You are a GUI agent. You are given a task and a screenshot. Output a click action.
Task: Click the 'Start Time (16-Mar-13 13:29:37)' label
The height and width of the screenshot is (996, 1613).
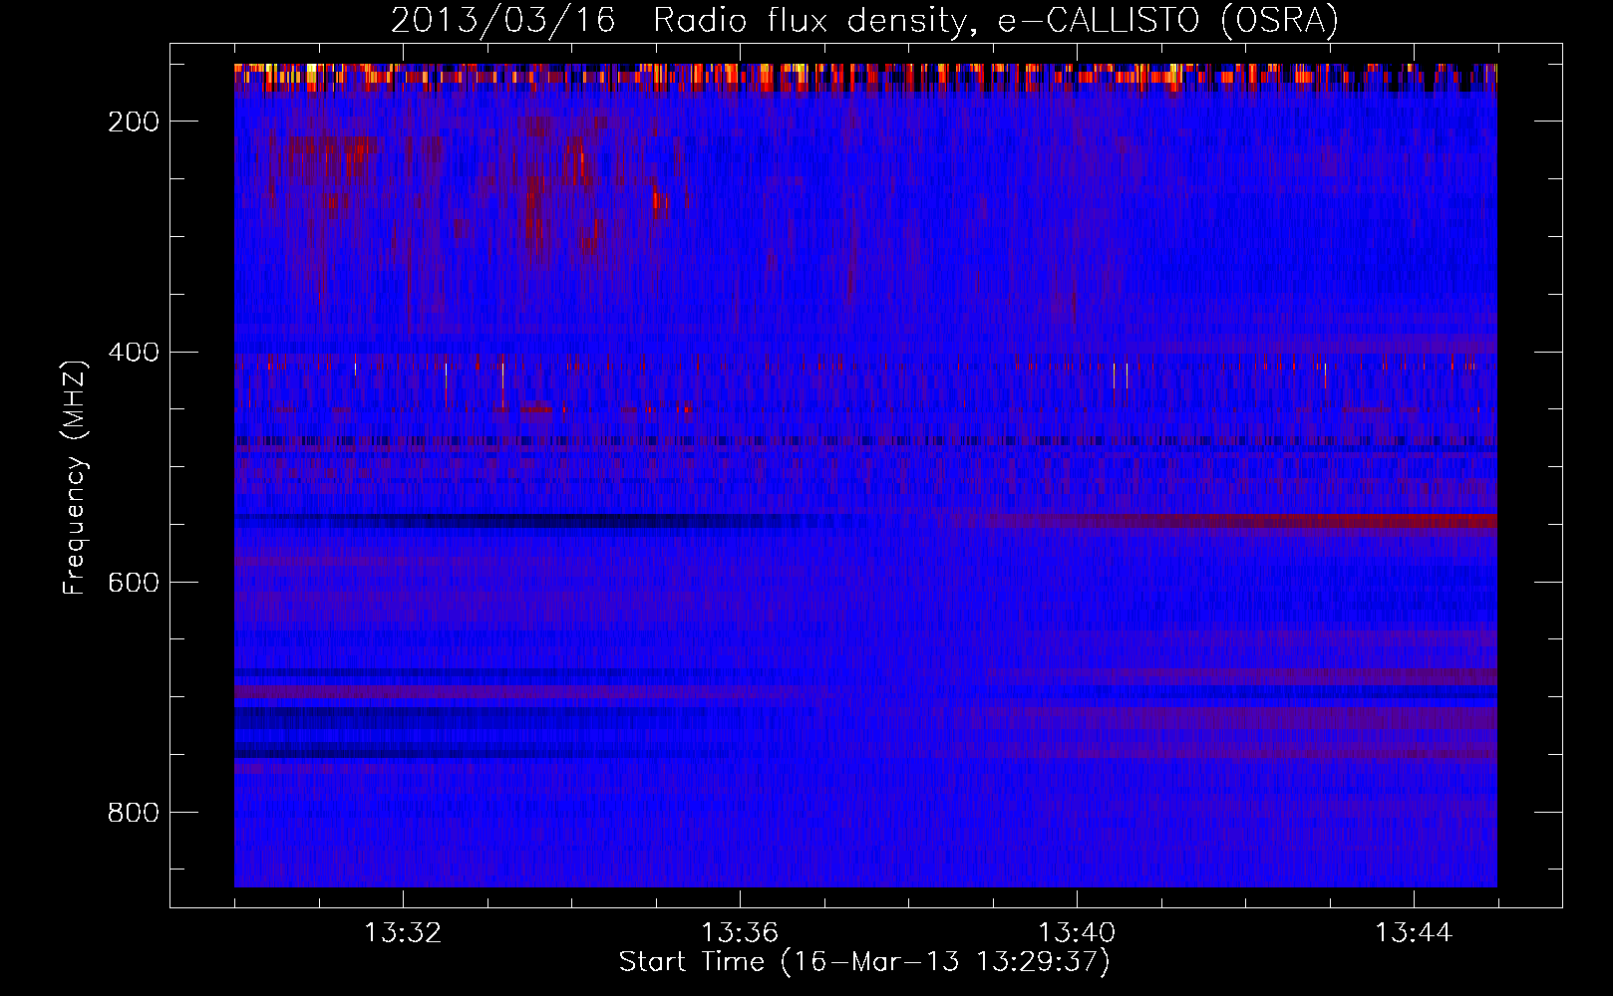864,962
